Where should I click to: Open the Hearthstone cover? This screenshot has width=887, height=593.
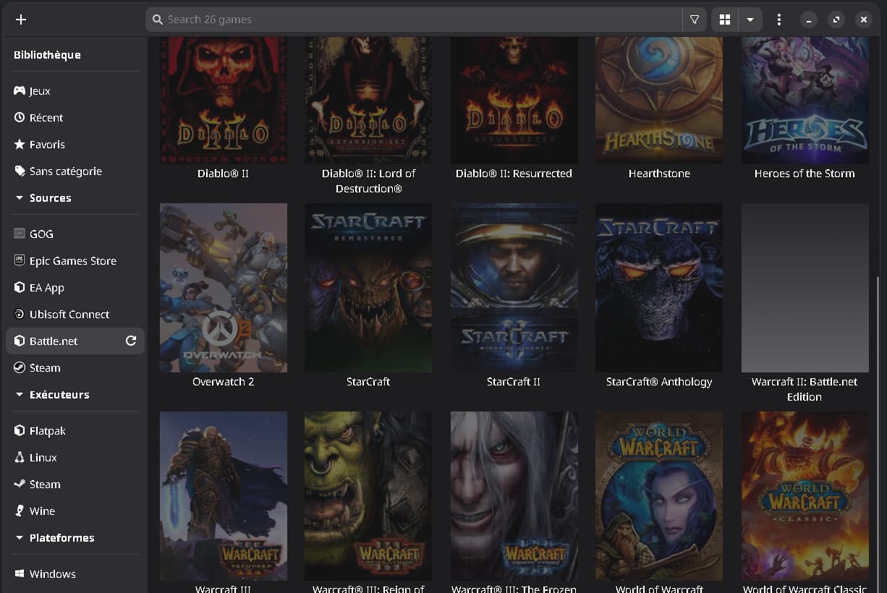click(659, 101)
